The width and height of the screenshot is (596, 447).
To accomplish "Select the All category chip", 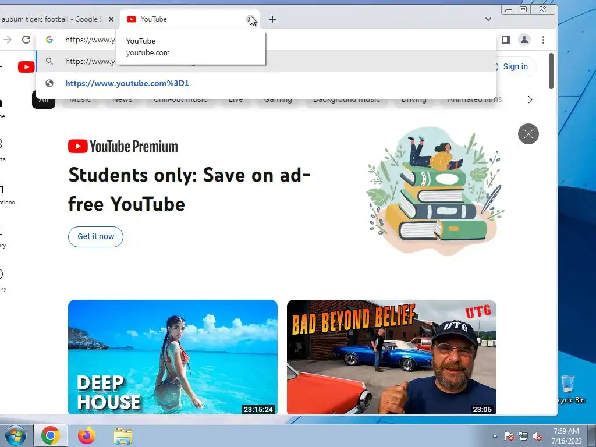I will pyautogui.click(x=44, y=100).
